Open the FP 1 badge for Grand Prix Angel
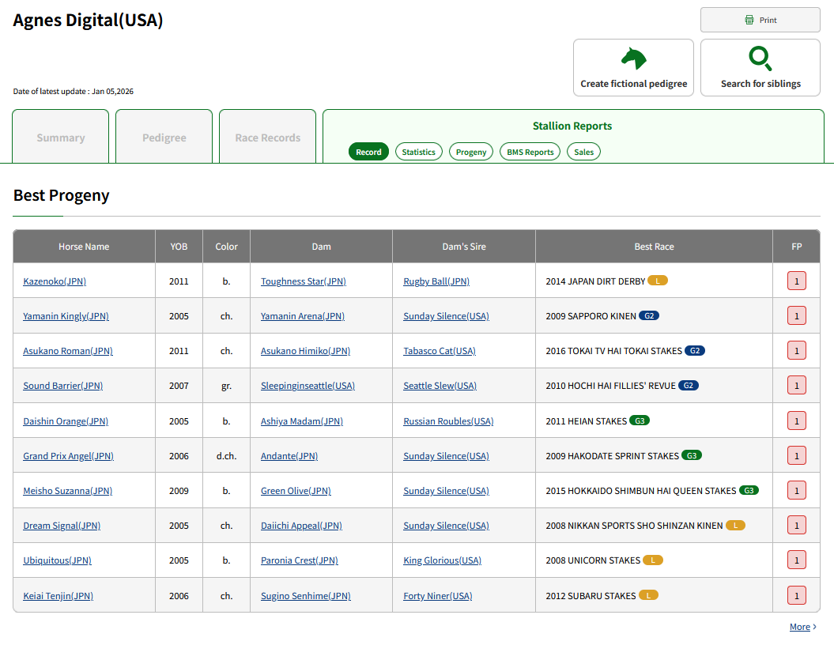Image resolution: width=834 pixels, height=645 pixels. pos(796,456)
